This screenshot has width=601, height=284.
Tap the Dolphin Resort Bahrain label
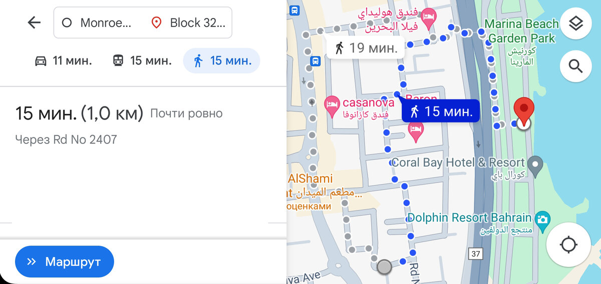click(x=469, y=218)
